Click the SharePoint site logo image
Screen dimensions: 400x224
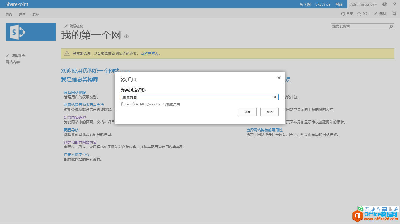[x=30, y=32]
